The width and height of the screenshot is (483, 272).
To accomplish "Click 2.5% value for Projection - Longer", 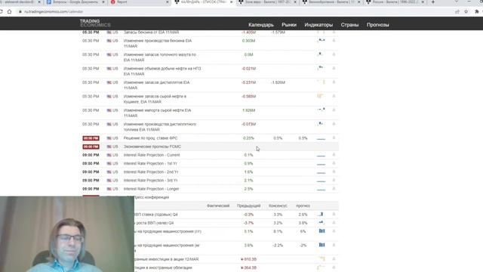I will pyautogui.click(x=248, y=189).
